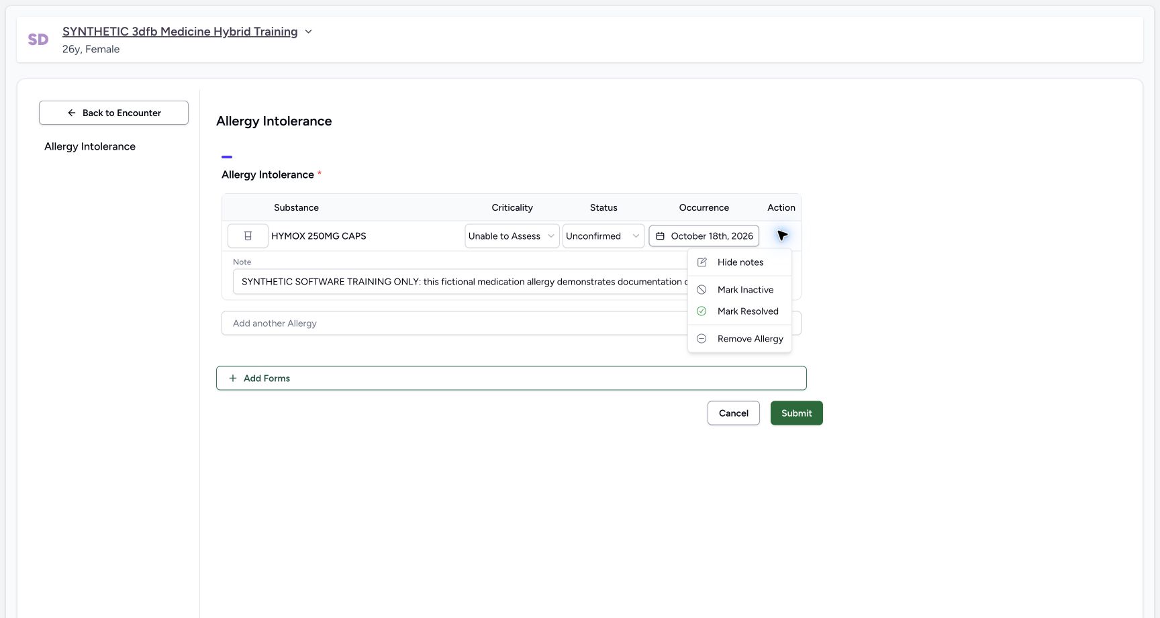This screenshot has height=618, width=1160.
Task: Expand the patient name chevron dropdown
Action: (x=309, y=32)
